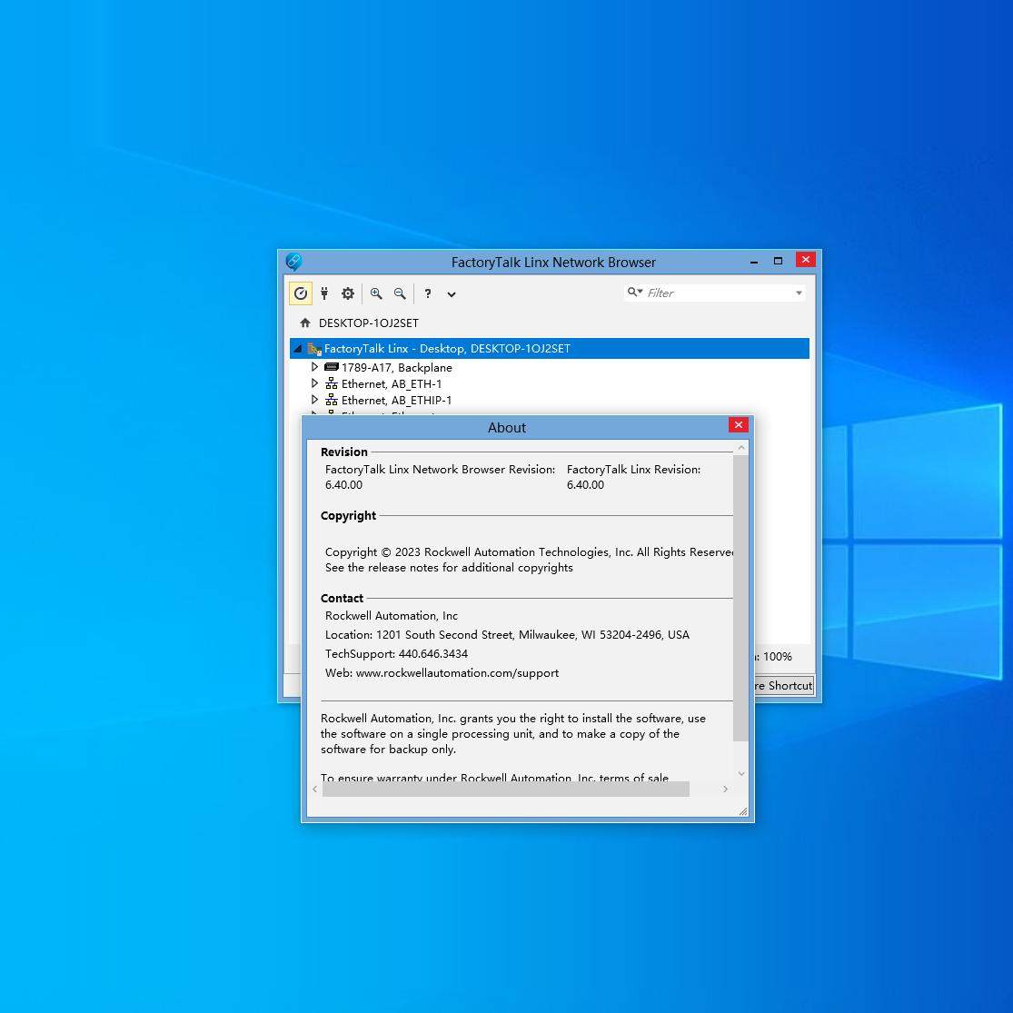Screen dimensions: 1013x1013
Task: Click the About dialog scroll down arrow
Action: click(741, 773)
